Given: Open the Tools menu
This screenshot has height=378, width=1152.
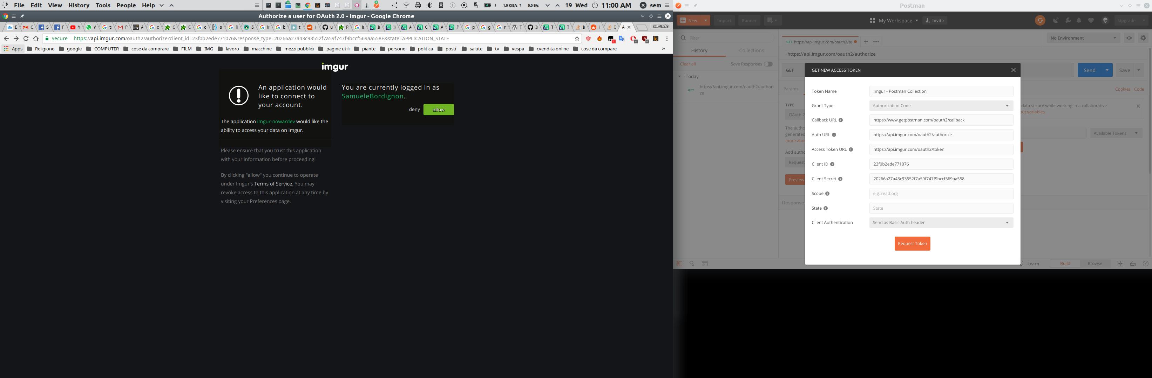Looking at the screenshot, I should point(103,5).
